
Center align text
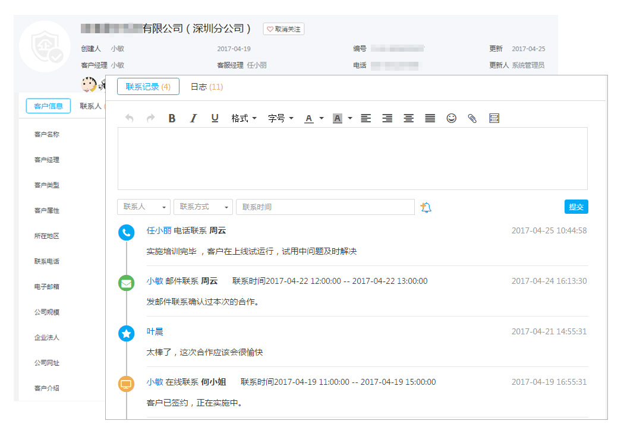coord(408,118)
